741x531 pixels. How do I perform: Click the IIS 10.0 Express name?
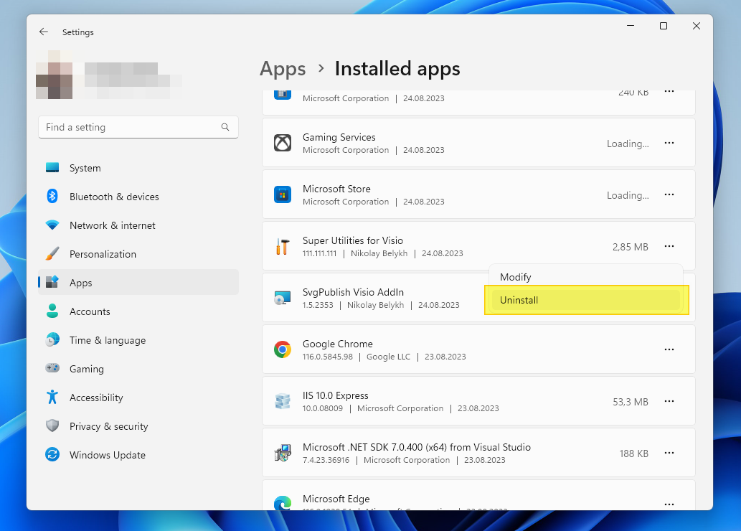click(x=335, y=395)
